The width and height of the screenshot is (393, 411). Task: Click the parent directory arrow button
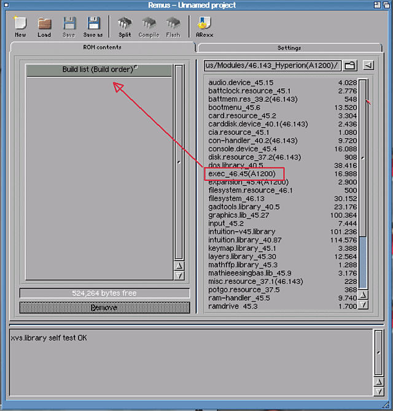pos(368,65)
